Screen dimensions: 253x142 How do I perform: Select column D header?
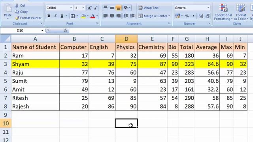(126, 39)
